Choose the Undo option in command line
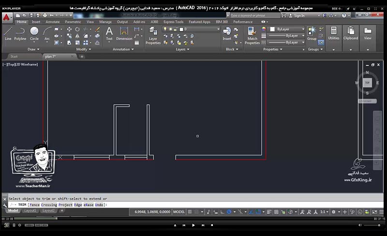Image resolution: width=387 pixels, height=236 pixels. pyautogui.click(x=99, y=205)
